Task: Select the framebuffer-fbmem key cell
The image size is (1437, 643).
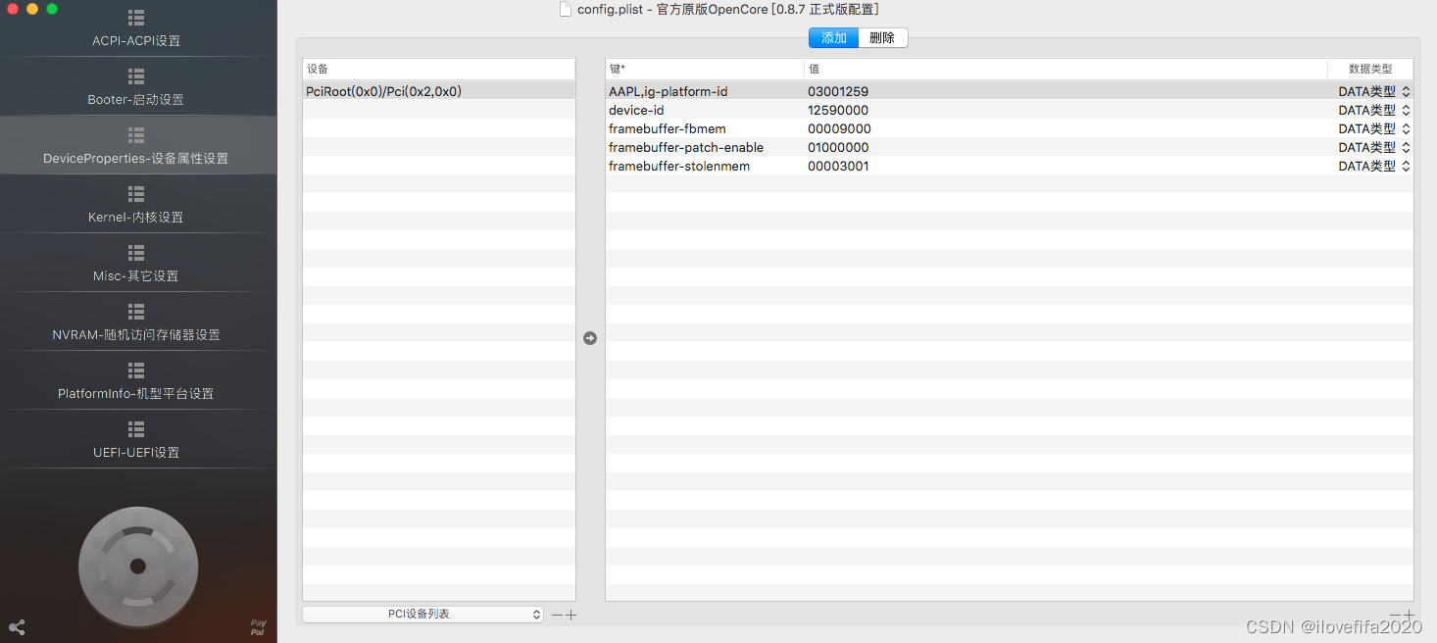Action: 668,128
